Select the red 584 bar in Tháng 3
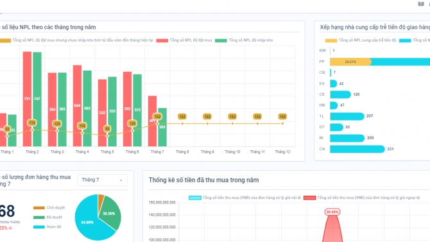The image size is (430, 242). (x=52, y=110)
